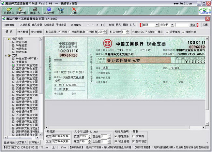Click the 初始排版 button

pos(49,25)
